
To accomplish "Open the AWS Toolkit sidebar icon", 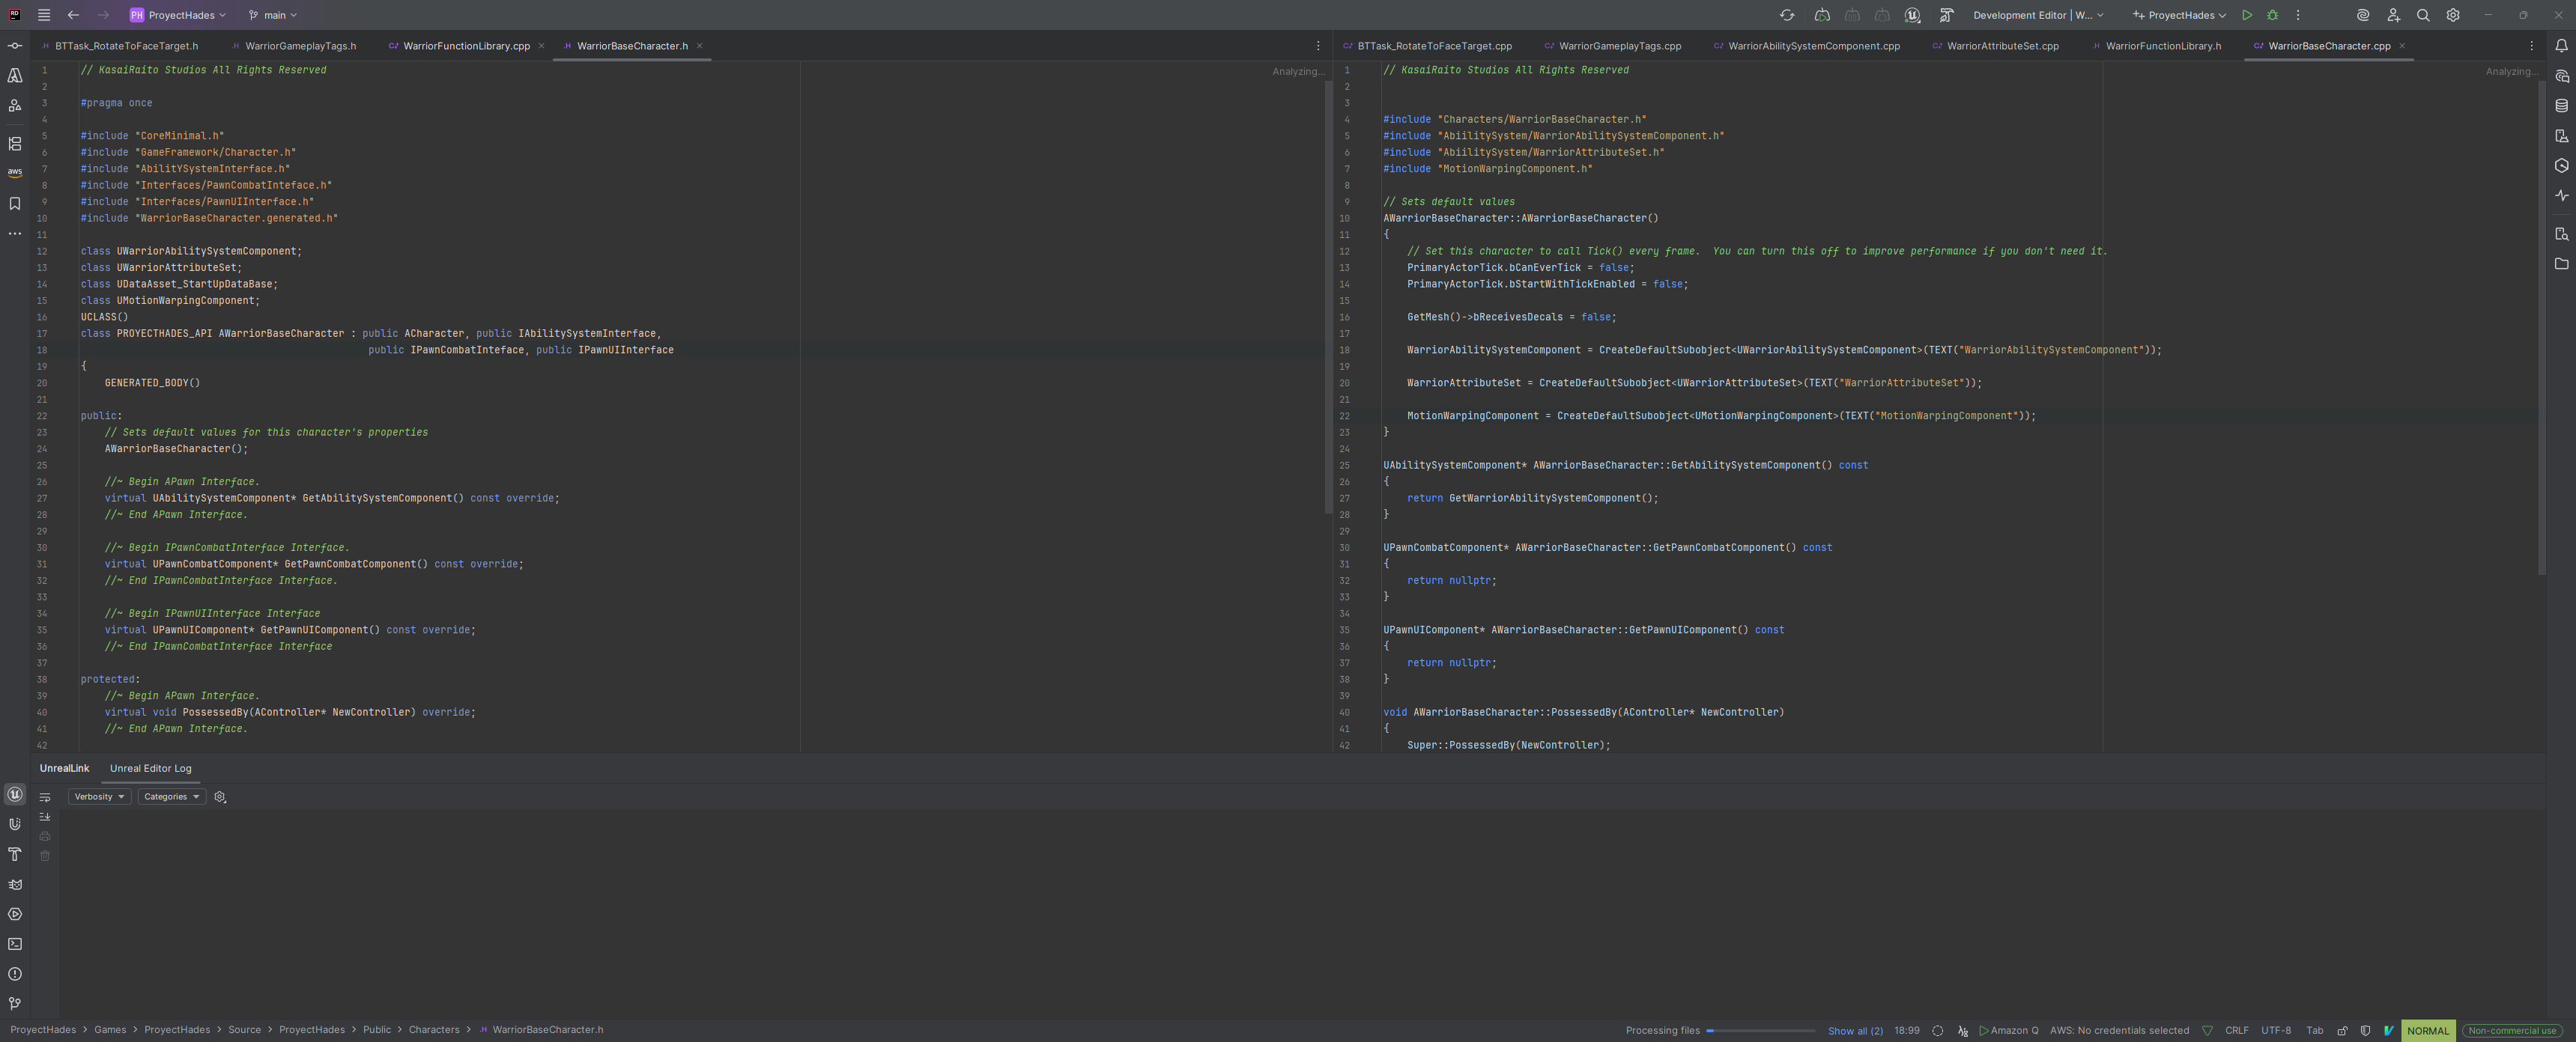I will pyautogui.click(x=15, y=173).
